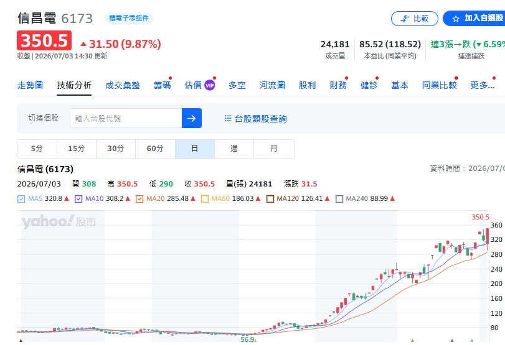This screenshot has height=345, width=505.
Task: Switch to the 股利 tab
Action: [307, 85]
